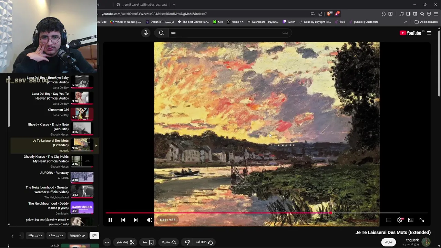Image resolution: width=441 pixels, height=248 pixels.
Task: Open the Brave extensions puzzle icon
Action: [383, 14]
